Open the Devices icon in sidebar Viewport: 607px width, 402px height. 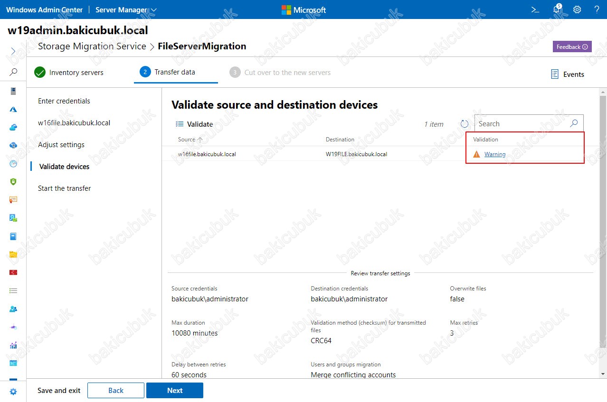[13, 218]
